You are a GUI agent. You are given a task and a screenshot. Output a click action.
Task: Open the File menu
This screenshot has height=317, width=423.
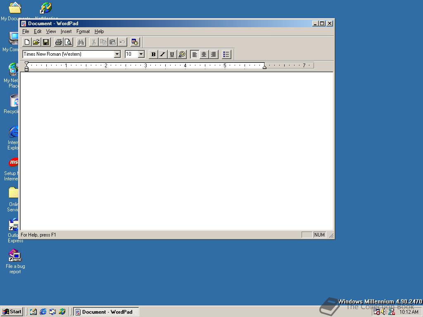tap(26, 31)
